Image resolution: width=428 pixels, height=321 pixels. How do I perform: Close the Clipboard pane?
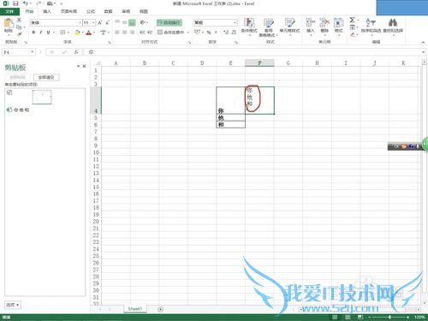point(84,66)
